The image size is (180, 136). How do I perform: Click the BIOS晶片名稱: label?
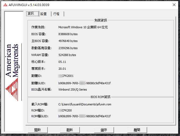(41, 90)
